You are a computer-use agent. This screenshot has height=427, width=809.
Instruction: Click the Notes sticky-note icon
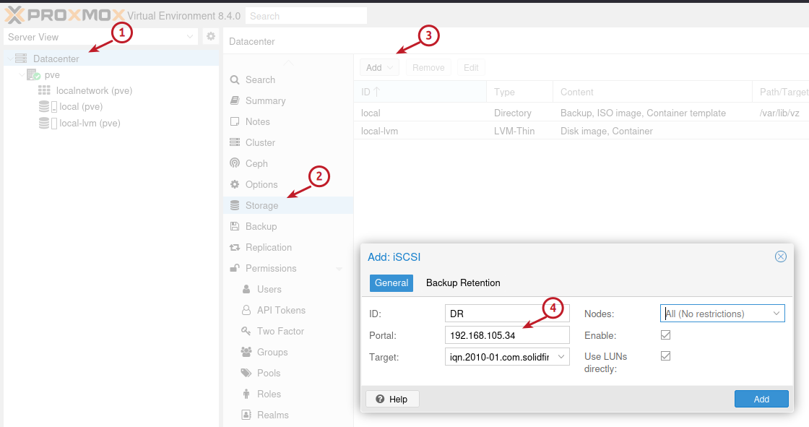(x=235, y=122)
